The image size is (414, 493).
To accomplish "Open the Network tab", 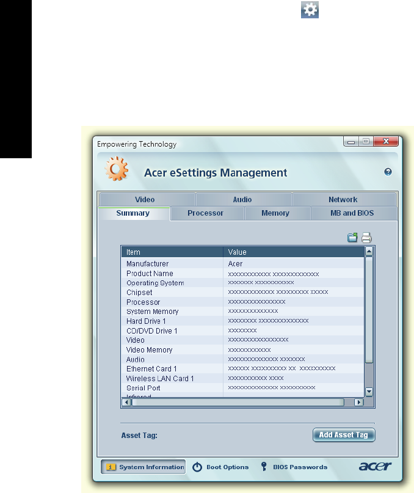I will tap(344, 200).
